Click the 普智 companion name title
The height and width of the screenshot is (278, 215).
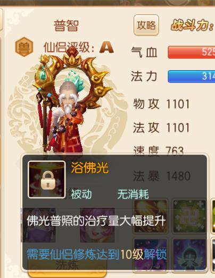66,26
